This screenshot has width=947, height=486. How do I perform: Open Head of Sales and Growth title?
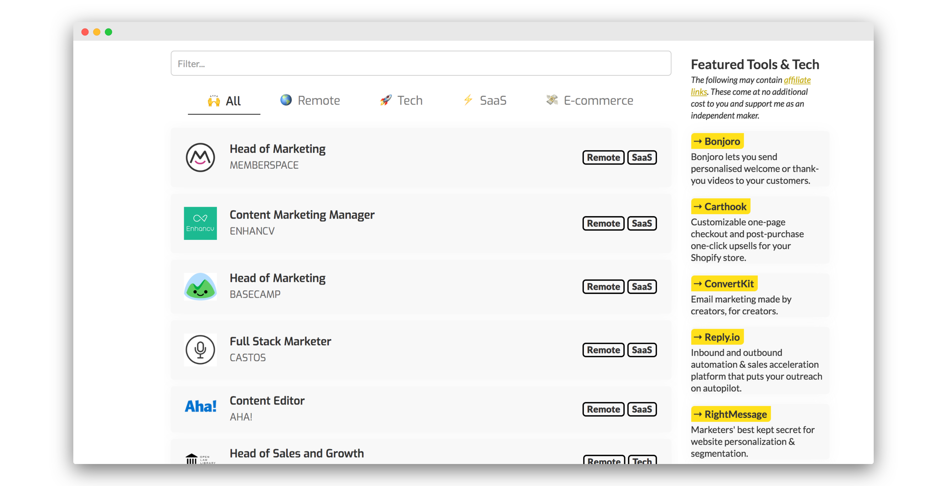pyautogui.click(x=297, y=453)
